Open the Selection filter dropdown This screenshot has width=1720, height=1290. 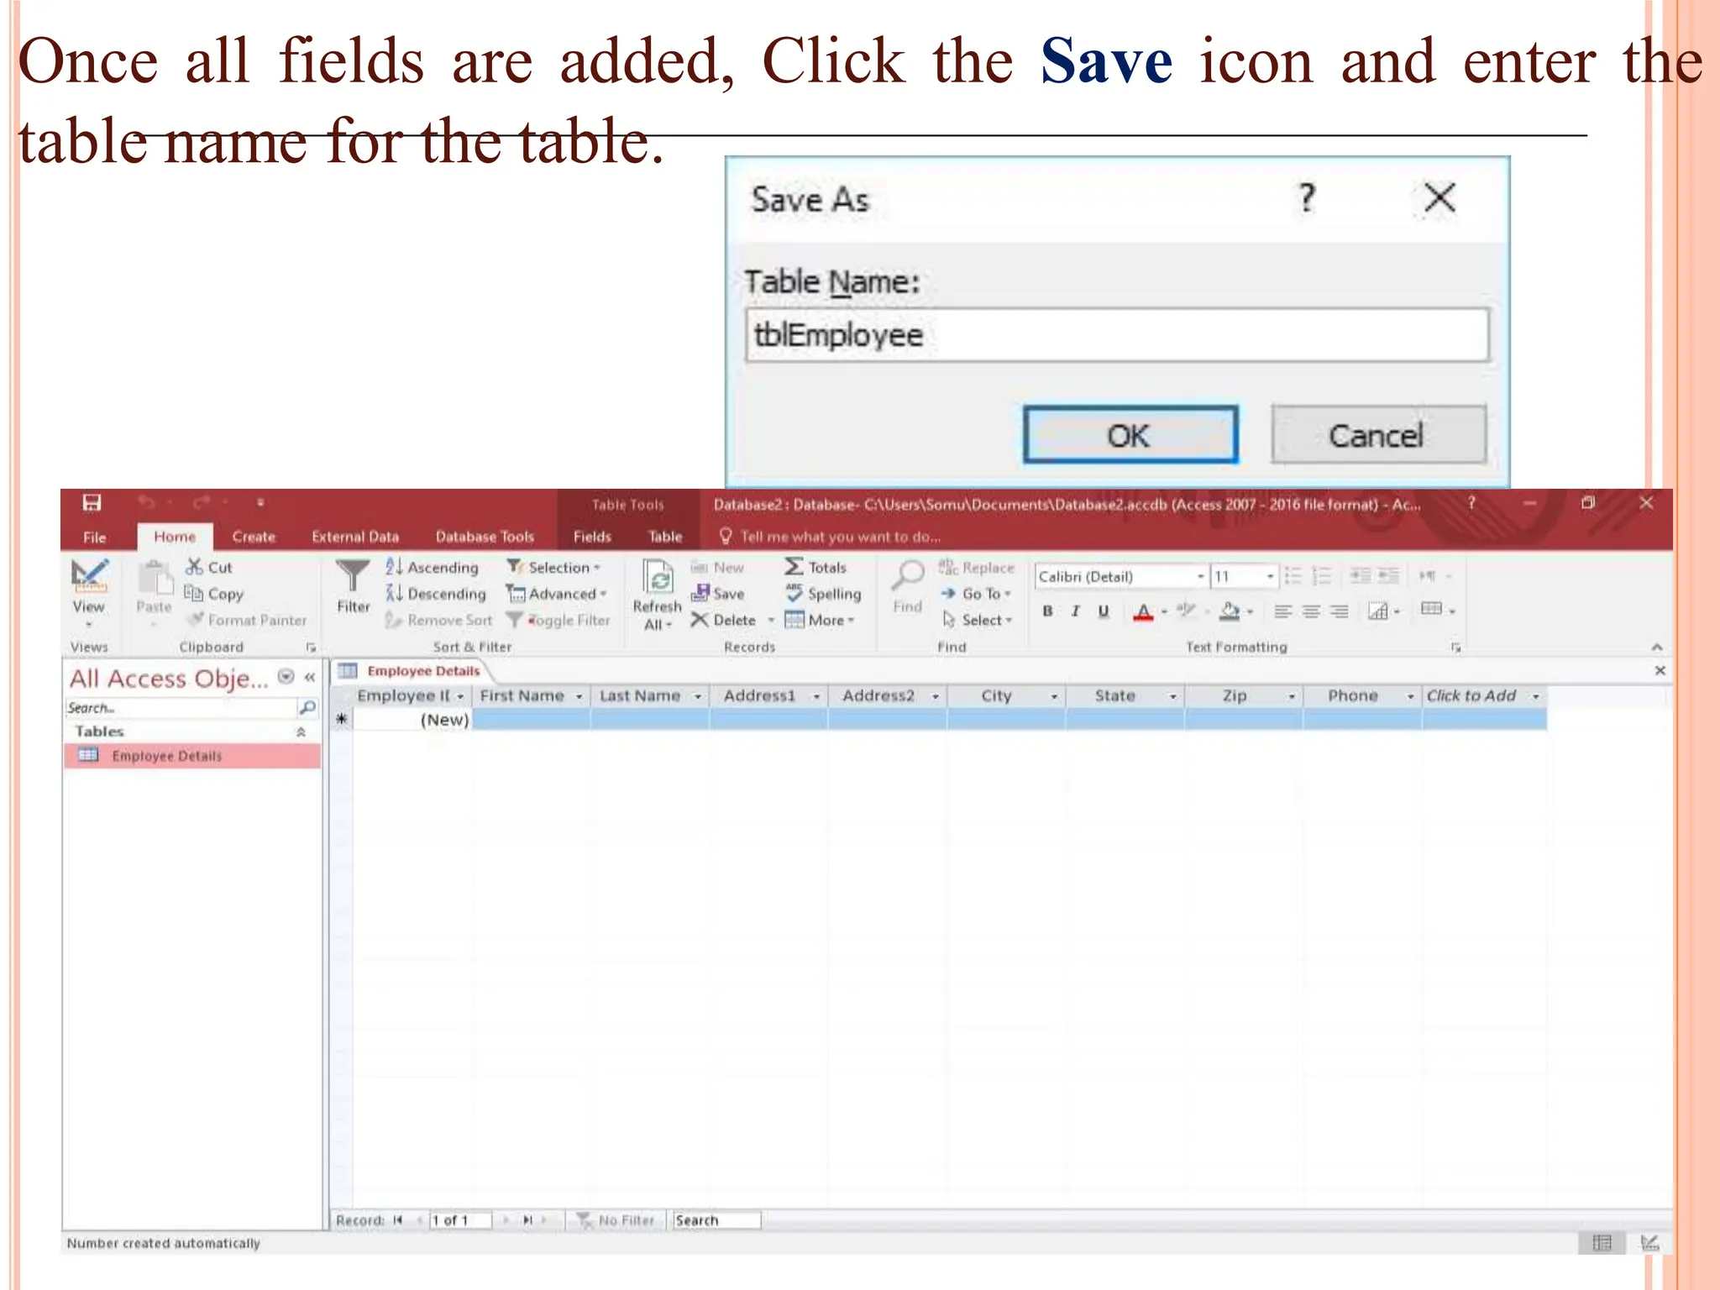[553, 567]
